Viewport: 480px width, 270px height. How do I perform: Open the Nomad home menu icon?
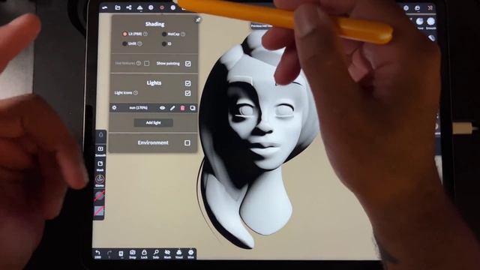tap(105, 7)
